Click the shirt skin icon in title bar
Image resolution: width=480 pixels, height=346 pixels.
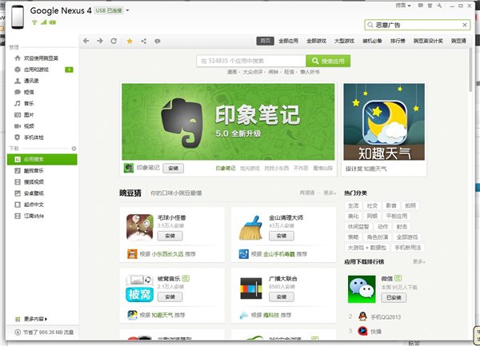(430, 6)
